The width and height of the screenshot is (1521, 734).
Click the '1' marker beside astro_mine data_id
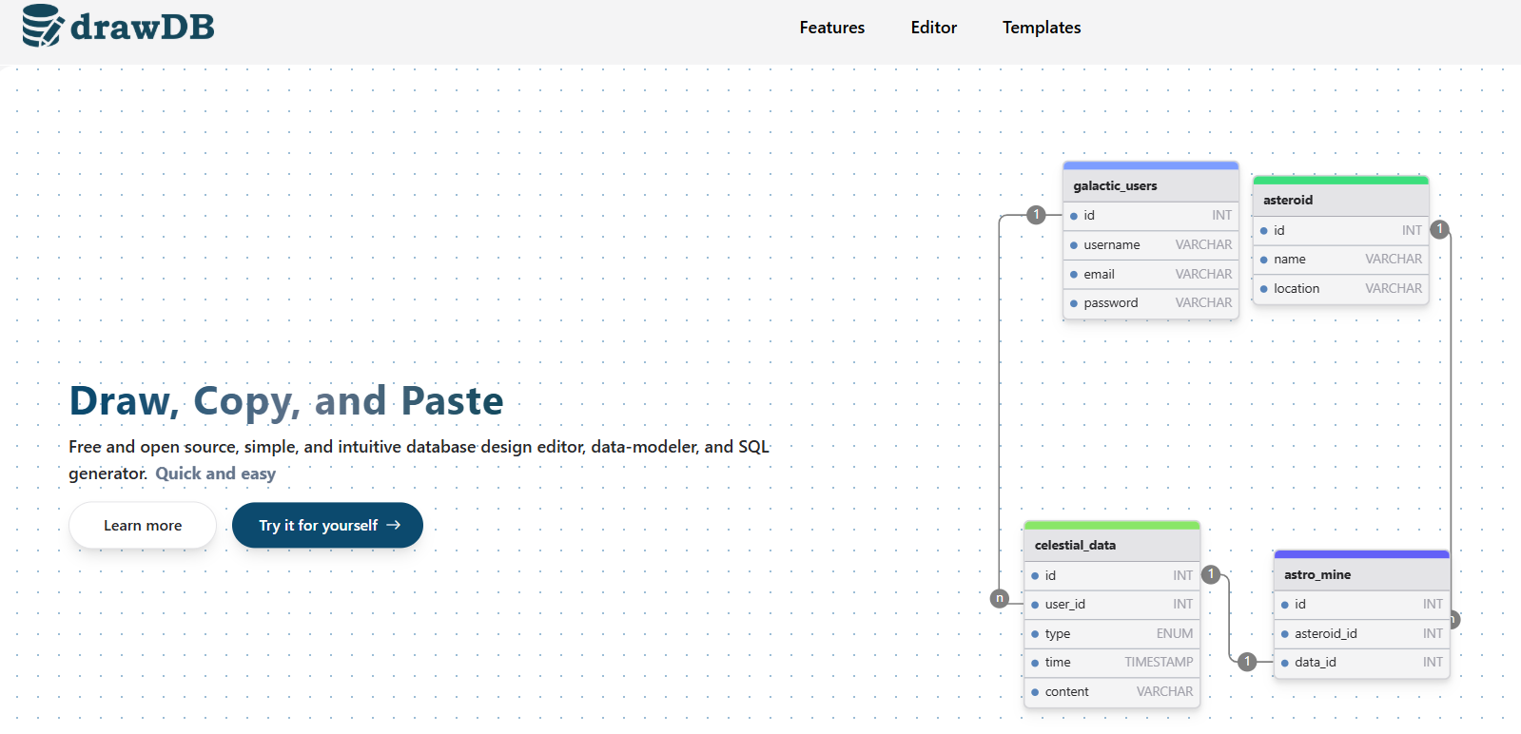(x=1247, y=662)
